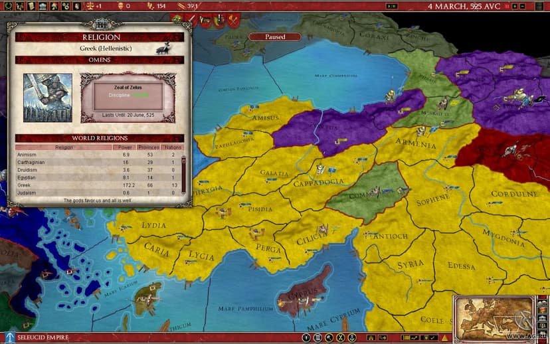Click the second round bottom-bar icon
The height and width of the screenshot is (344, 550).
click(x=318, y=337)
